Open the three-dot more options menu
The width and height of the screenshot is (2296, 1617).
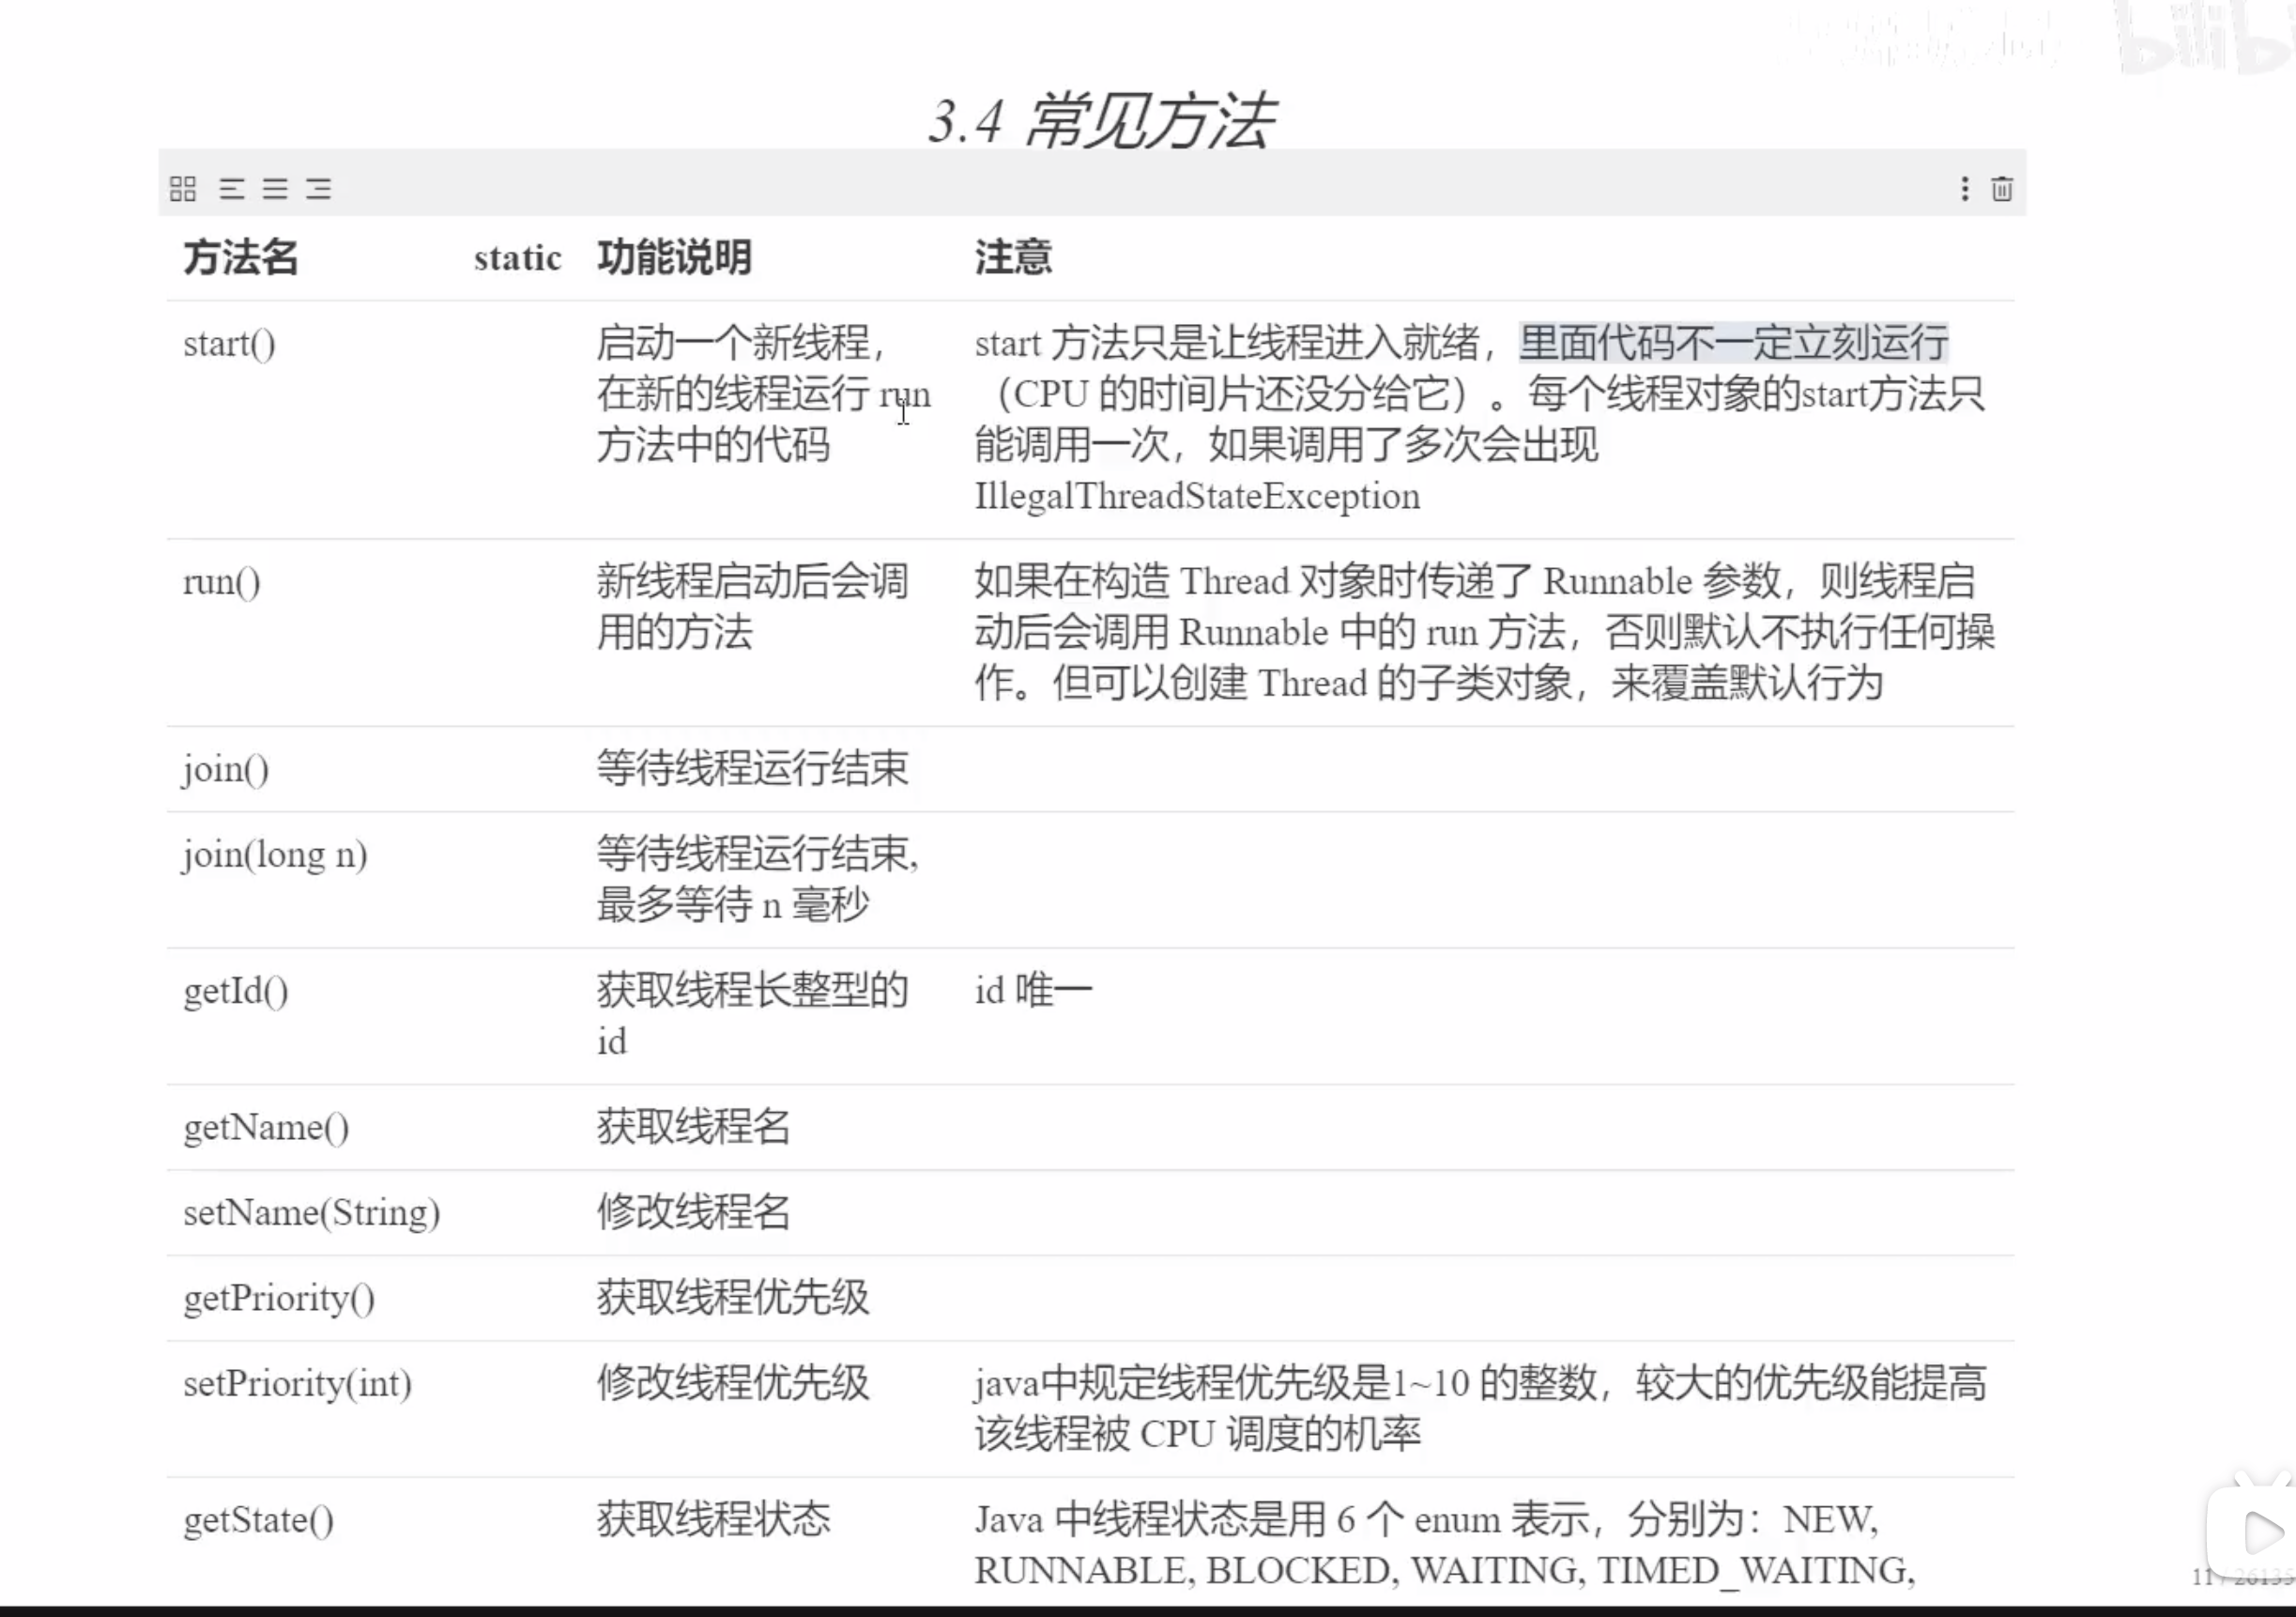click(x=1965, y=188)
